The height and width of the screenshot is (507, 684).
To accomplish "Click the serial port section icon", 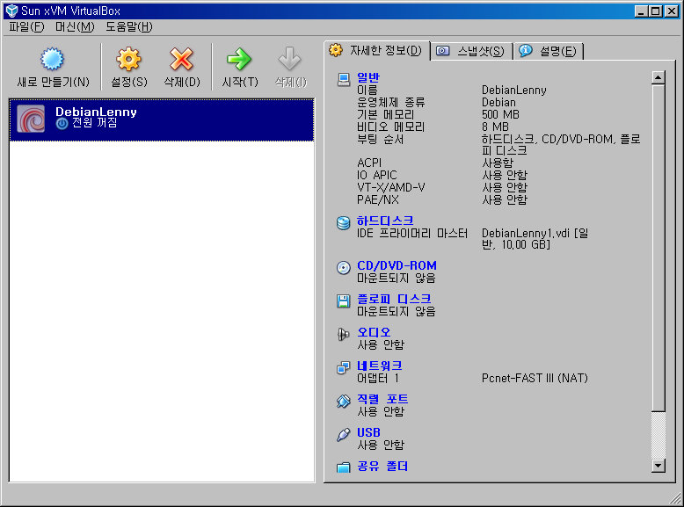I will [343, 401].
